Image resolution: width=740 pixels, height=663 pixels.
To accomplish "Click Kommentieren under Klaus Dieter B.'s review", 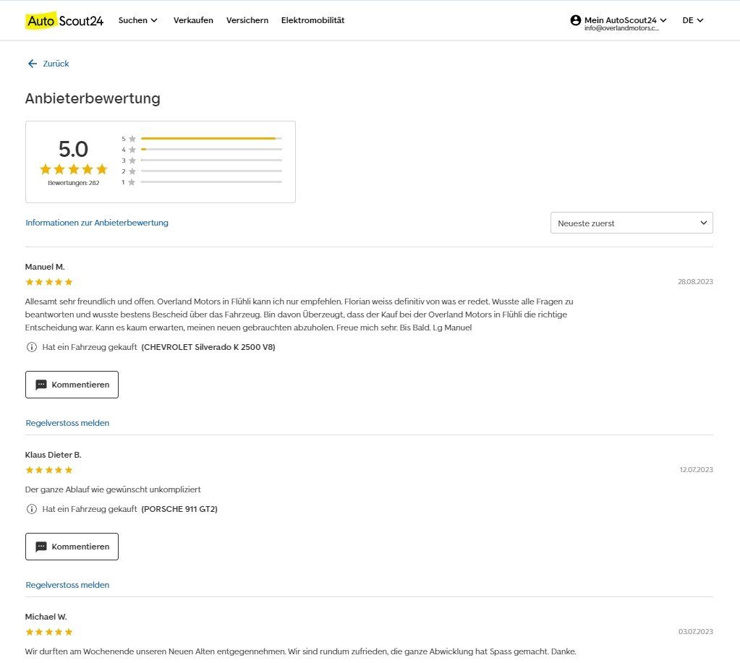I will [72, 547].
